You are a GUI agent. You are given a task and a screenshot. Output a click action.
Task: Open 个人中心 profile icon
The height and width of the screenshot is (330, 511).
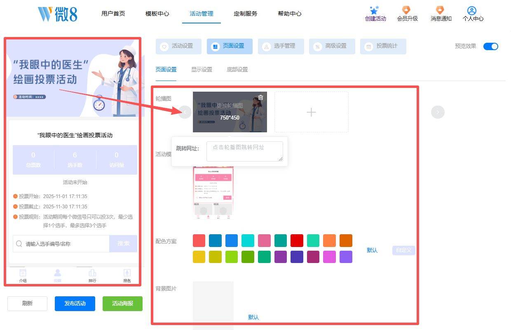point(472,10)
